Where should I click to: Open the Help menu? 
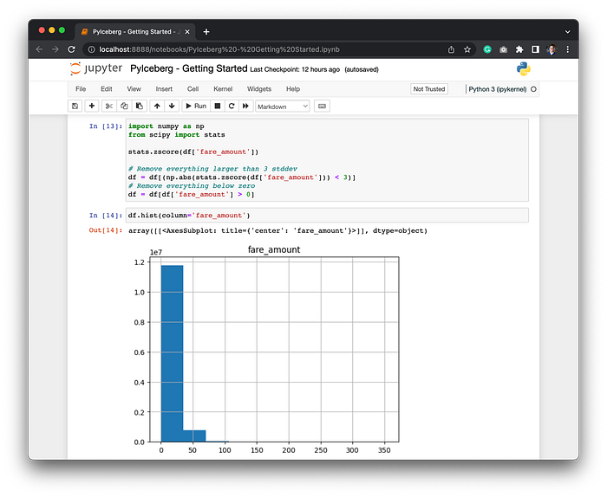[x=293, y=89]
